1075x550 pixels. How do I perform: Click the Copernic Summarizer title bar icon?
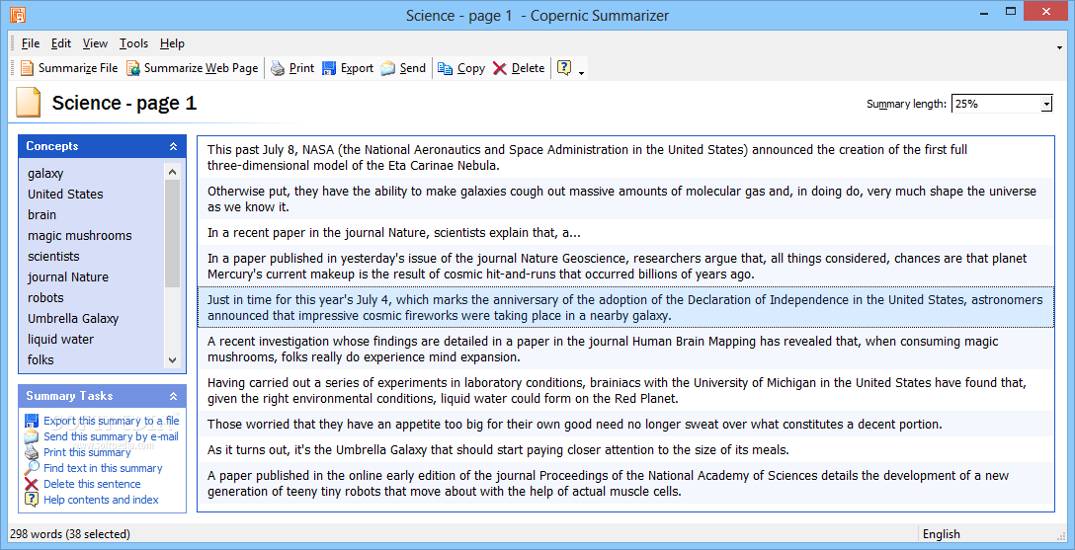pyautogui.click(x=18, y=14)
